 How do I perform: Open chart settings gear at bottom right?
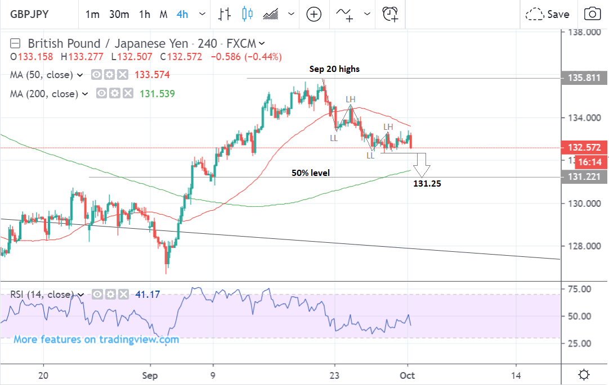pos(584,375)
